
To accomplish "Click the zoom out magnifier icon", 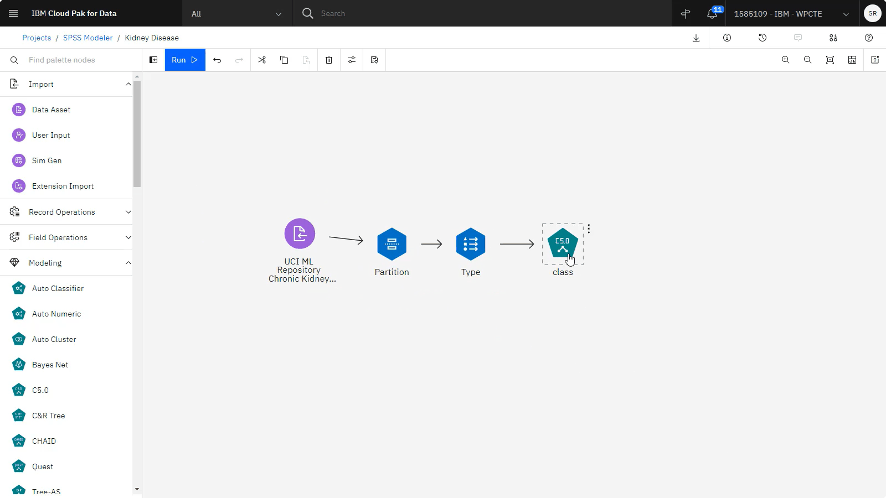I will tap(807, 60).
